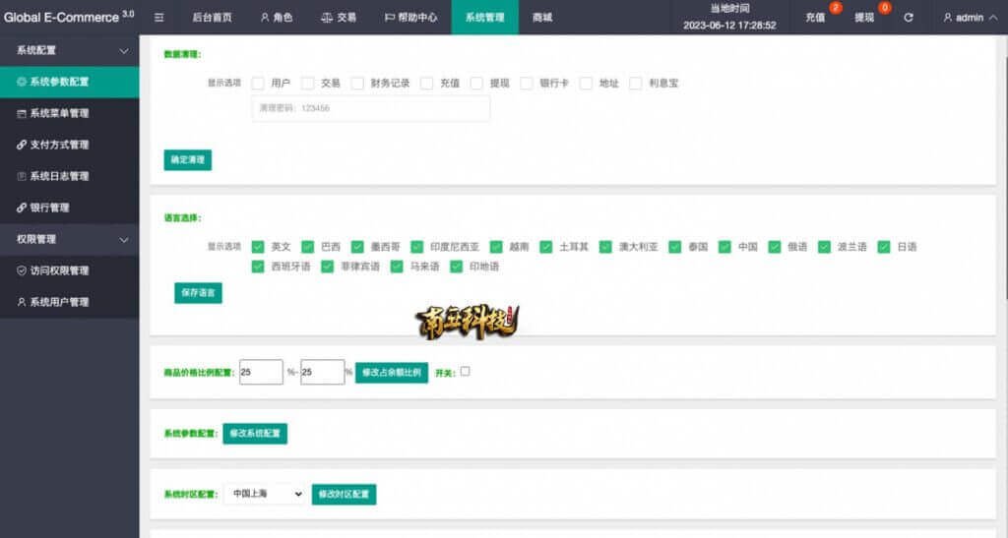The width and height of the screenshot is (1008, 538).
Task: Open 系统用户管理 in the sidebar
Action: coord(59,302)
